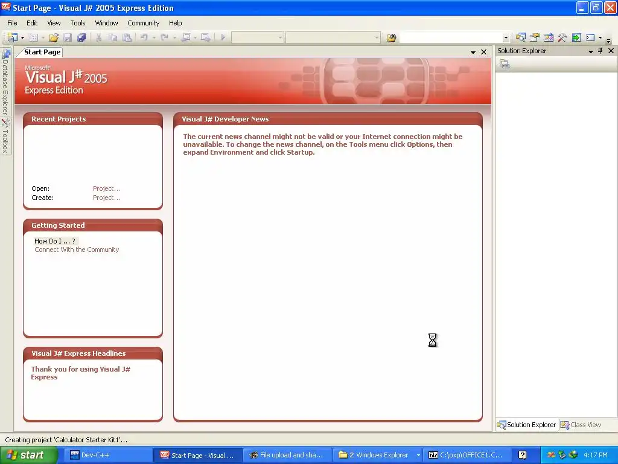Screen dimensions: 618x464
Task: Open the File menu
Action: 12,23
